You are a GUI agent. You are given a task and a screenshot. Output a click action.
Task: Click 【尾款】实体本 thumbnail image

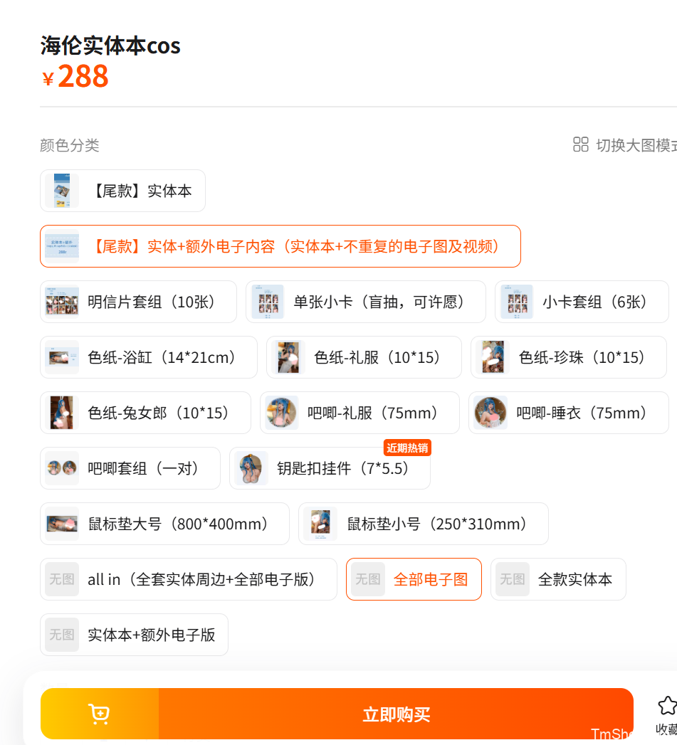click(62, 191)
